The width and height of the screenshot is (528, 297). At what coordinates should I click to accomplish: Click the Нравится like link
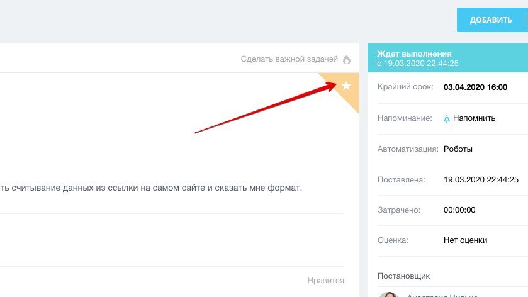click(325, 280)
